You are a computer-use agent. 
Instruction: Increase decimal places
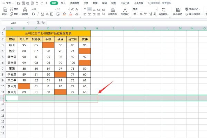(x=150, y=14)
